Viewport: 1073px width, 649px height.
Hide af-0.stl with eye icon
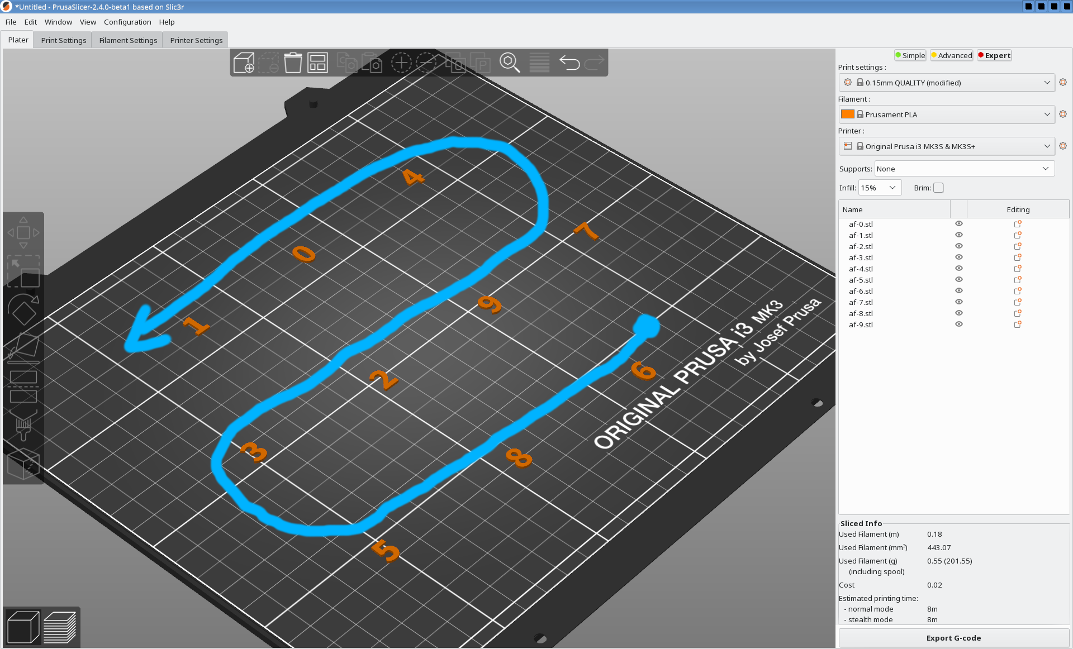[x=959, y=224]
